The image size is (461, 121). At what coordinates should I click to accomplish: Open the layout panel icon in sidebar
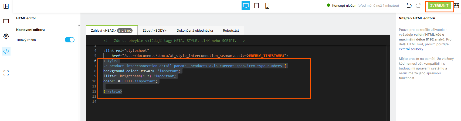[6, 6]
